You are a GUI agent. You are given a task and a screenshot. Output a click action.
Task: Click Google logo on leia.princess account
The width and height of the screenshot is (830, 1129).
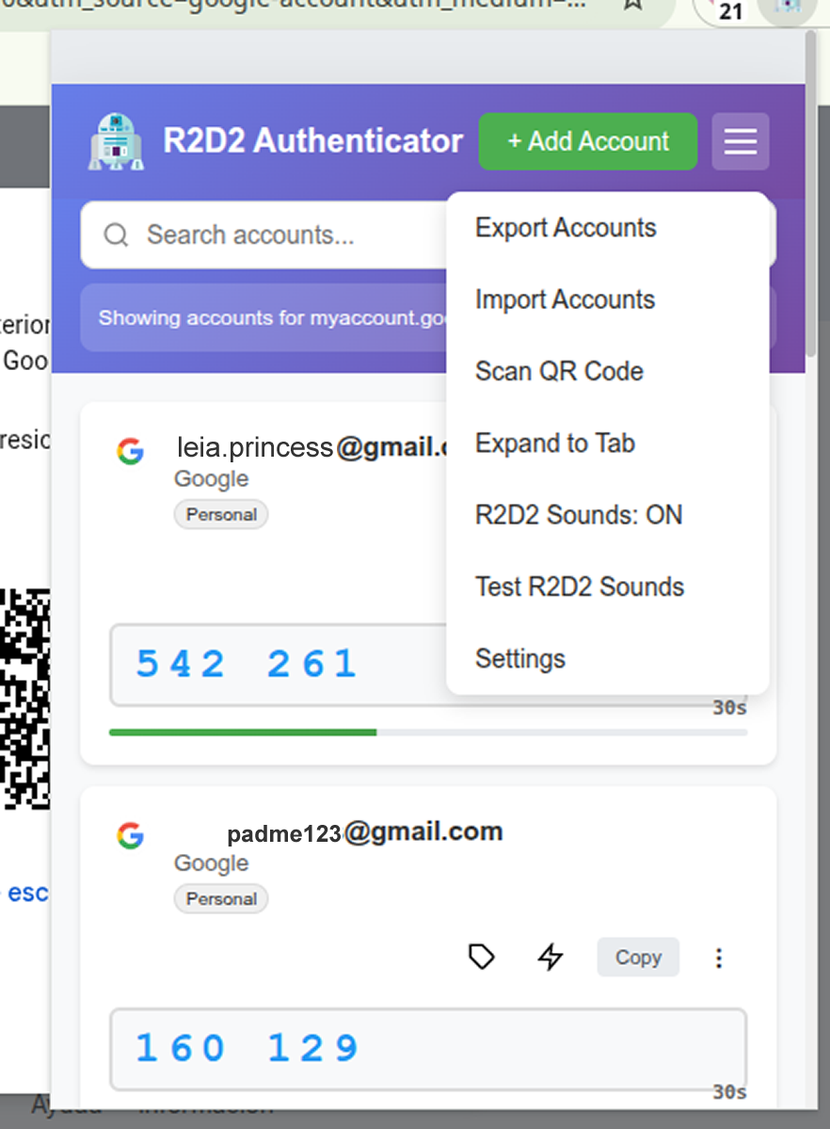coord(130,451)
